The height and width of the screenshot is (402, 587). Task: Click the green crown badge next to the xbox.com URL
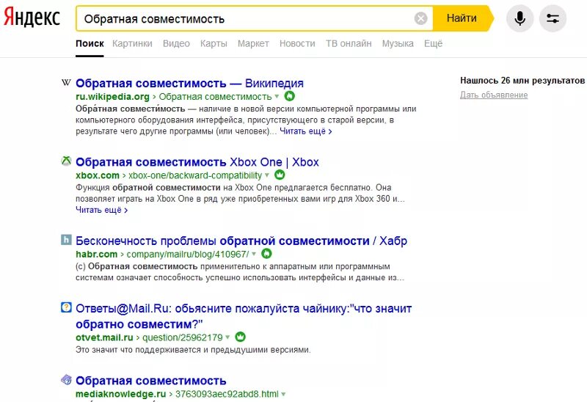[280, 175]
